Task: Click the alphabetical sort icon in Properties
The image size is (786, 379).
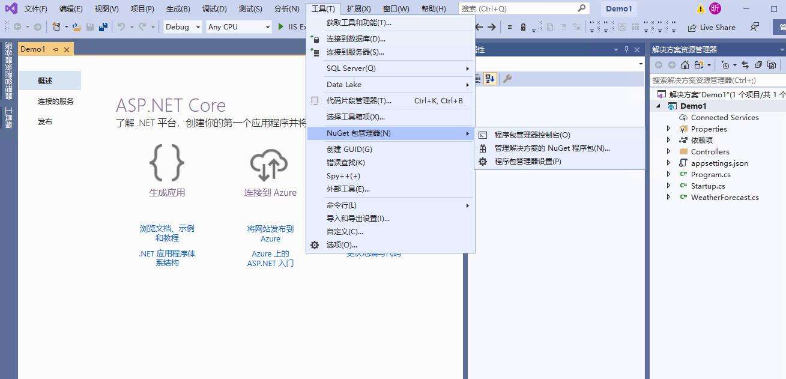Action: 490,79
